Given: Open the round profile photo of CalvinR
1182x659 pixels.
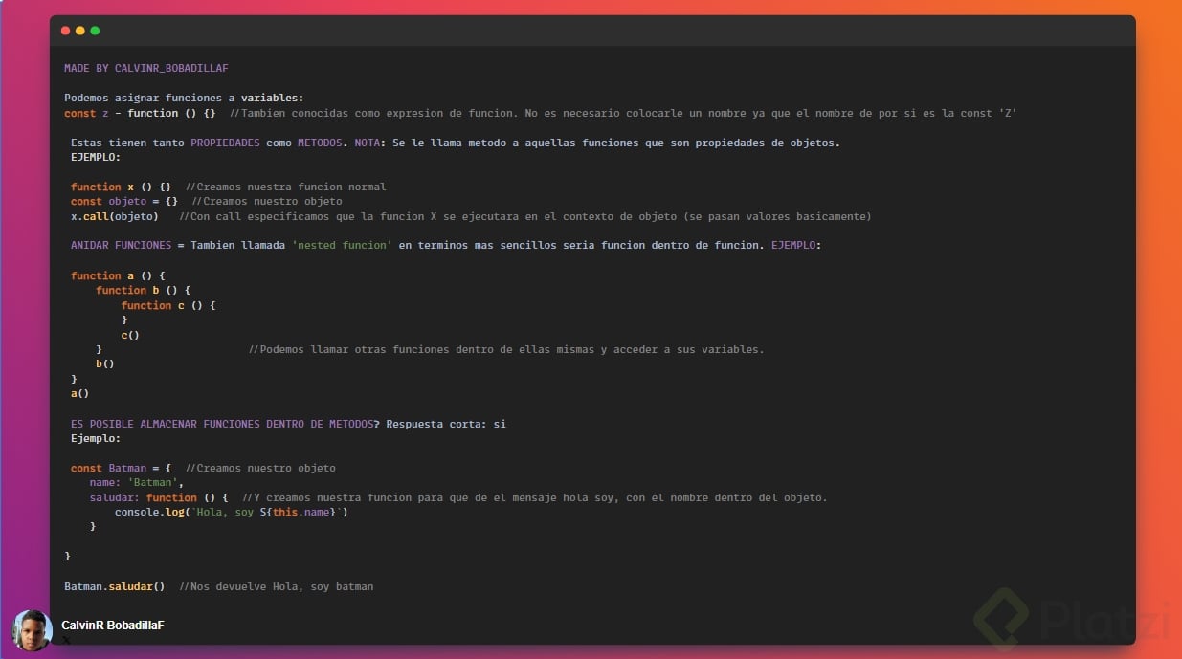Looking at the screenshot, I should [x=32, y=630].
